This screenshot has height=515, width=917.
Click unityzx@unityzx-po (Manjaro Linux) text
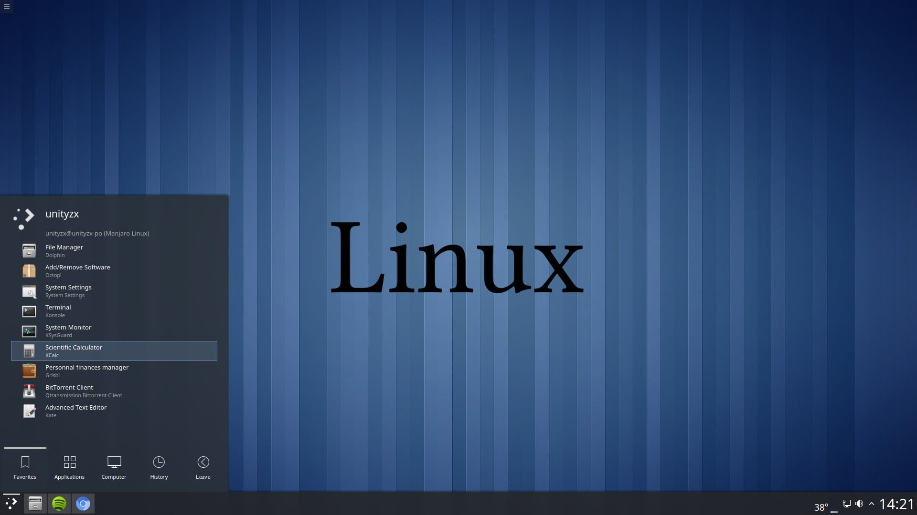(97, 233)
